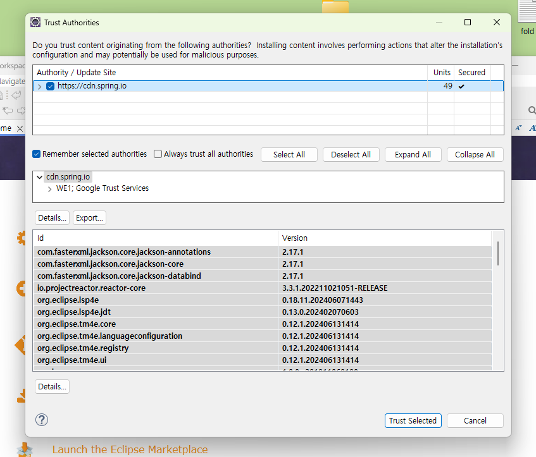
Task: Select org.eclipse.tm4e.core row
Action: pos(262,324)
